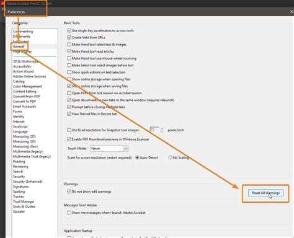Select Commenting category

[x=23, y=32]
